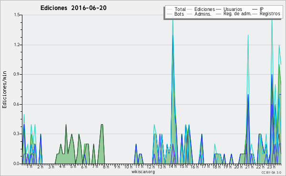Image resolution: width=286 pixels, height=176 pixels.
Task: Click the '2 h' x-axis label
Action: (x=41, y=166)
